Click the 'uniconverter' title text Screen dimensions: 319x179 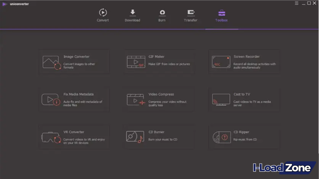pos(19,4)
